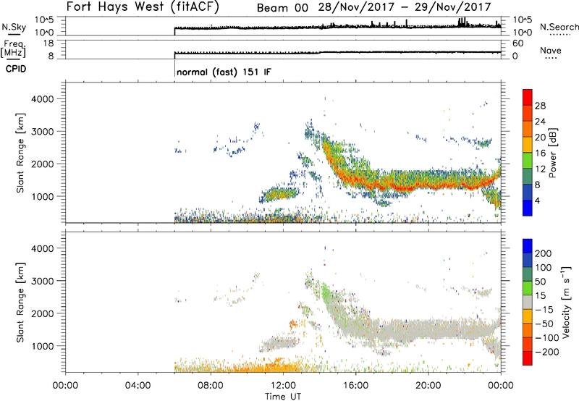Select the "normal (fast) 151 IF" CPID text
The width and height of the screenshot is (579, 401).
pos(224,72)
